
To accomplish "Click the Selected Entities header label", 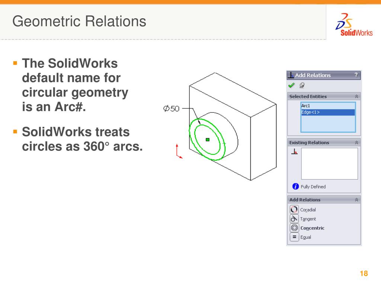I will pos(308,96).
